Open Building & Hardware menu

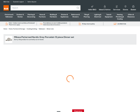(53, 16)
